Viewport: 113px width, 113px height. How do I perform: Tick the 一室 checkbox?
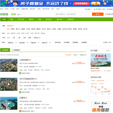pyautogui.click(x=11, y=38)
